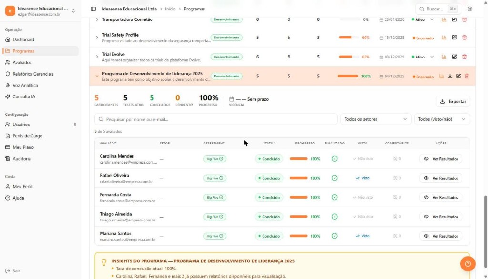Open comments icon for Carolina Mendes
Viewport: 488px width, 279px height.
(396, 159)
